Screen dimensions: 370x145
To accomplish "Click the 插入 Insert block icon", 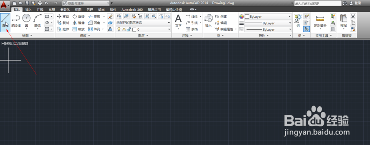I will [208, 21].
